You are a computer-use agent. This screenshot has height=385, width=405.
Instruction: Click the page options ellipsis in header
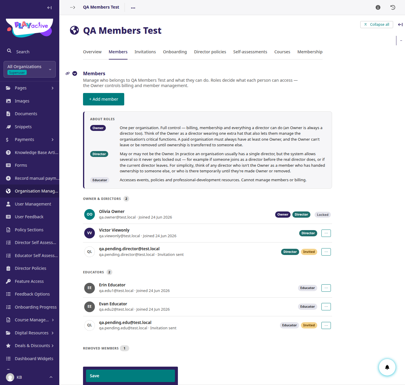[x=133, y=8]
